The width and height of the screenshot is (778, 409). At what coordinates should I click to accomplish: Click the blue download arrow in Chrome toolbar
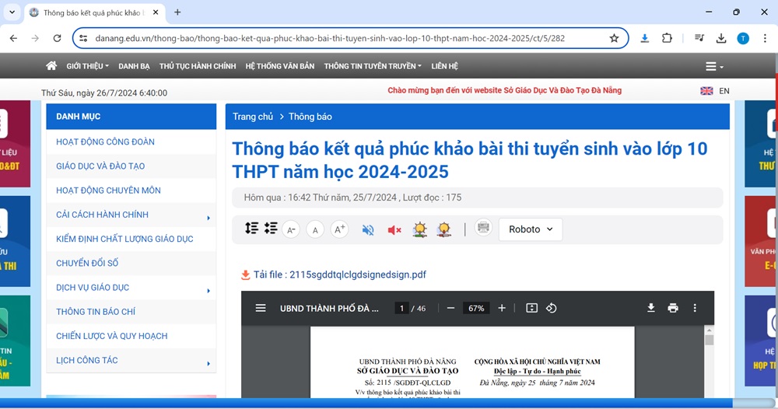pyautogui.click(x=644, y=38)
